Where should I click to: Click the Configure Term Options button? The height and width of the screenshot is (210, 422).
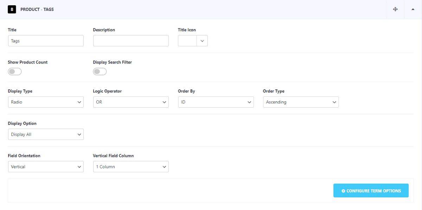tap(371, 191)
